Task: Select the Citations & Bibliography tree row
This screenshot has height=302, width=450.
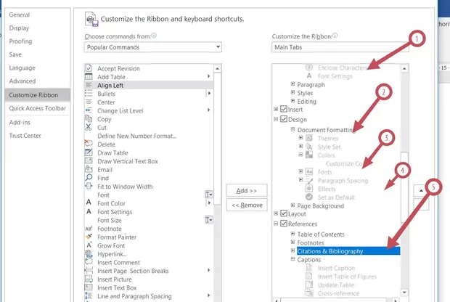Action: pos(348,251)
